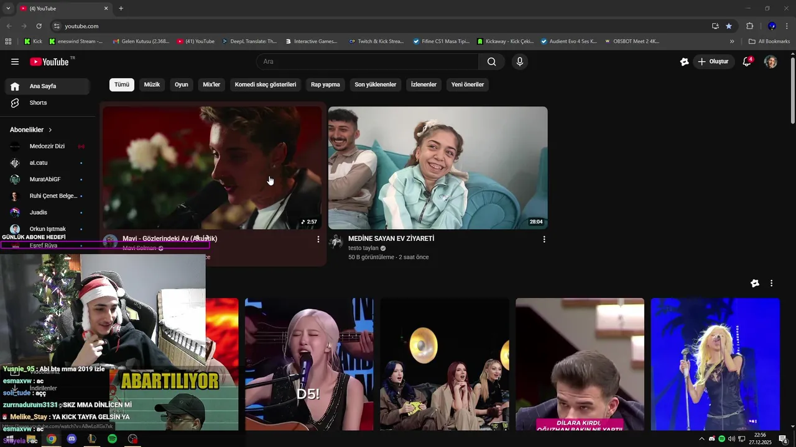This screenshot has width=796, height=447.
Task: Bookmark this page with star icon
Action: [729, 26]
